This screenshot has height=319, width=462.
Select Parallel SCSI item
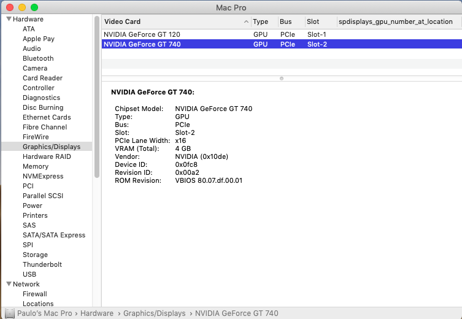43,196
